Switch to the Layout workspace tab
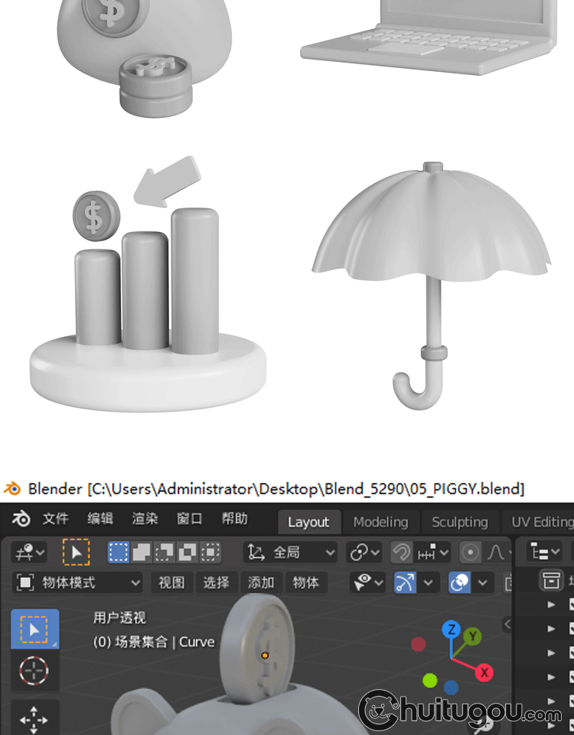 tap(308, 522)
